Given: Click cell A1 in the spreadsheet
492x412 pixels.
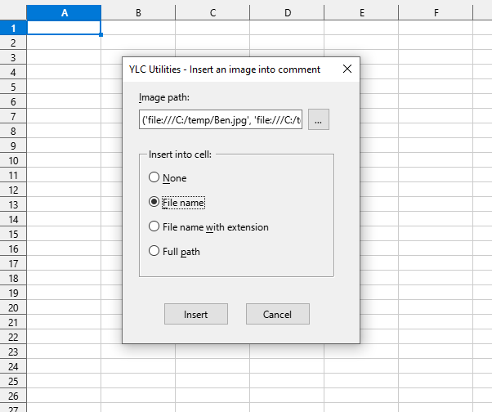Looking at the screenshot, I should click(x=64, y=28).
